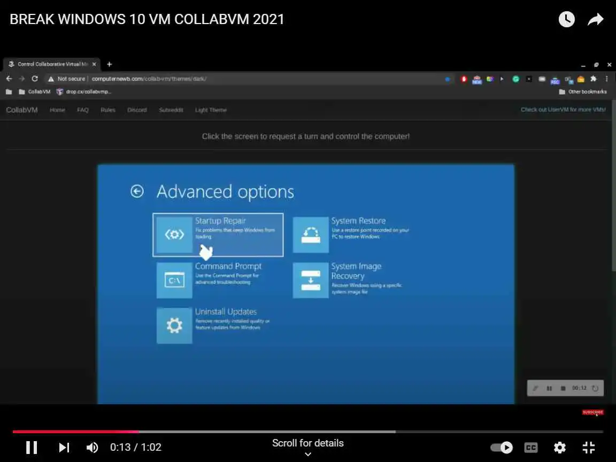Viewport: 616px width, 462px height.
Task: Select the Control Collaborative Virtual Machine tab
Action: (52, 64)
